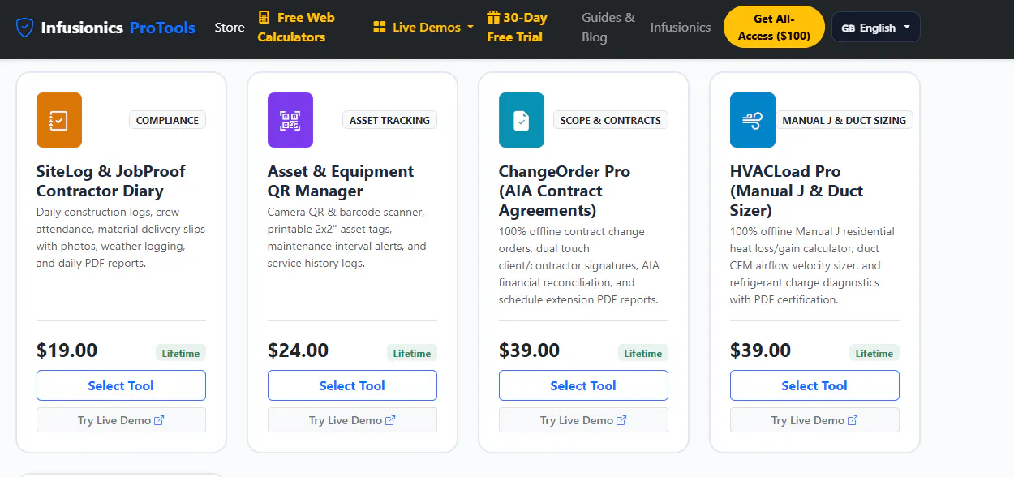Select Tool for Asset & Equipment QR Manager
Viewport: 1014px width, 477px height.
pos(352,385)
